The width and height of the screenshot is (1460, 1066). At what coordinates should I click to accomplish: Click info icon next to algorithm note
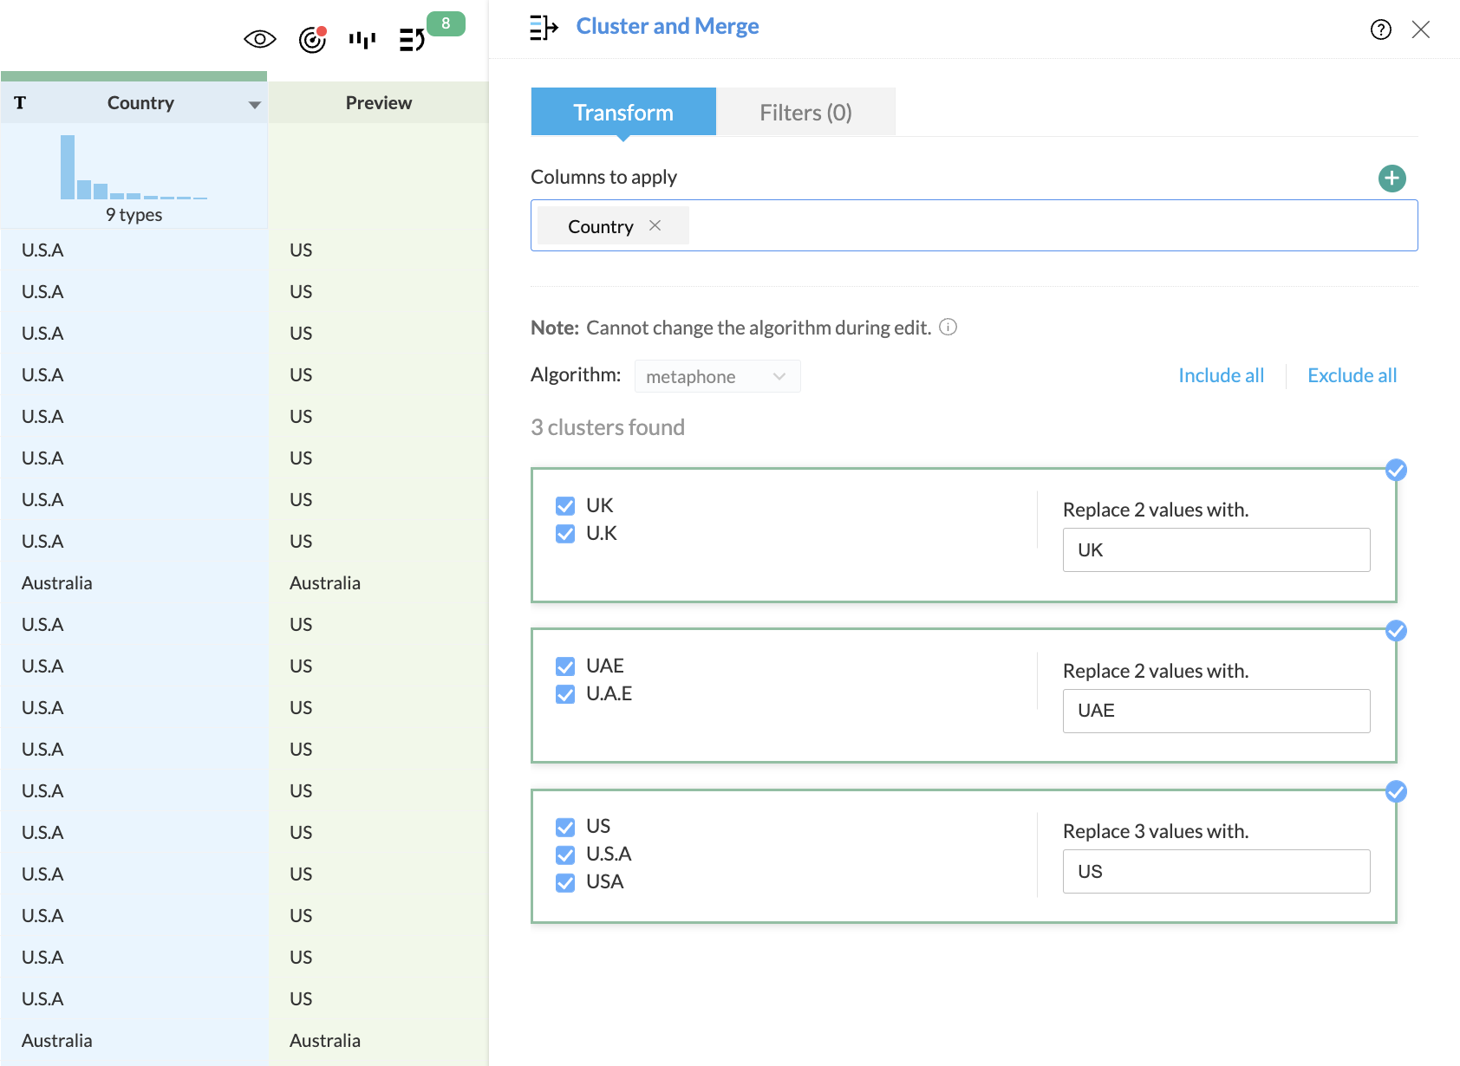pos(948,328)
